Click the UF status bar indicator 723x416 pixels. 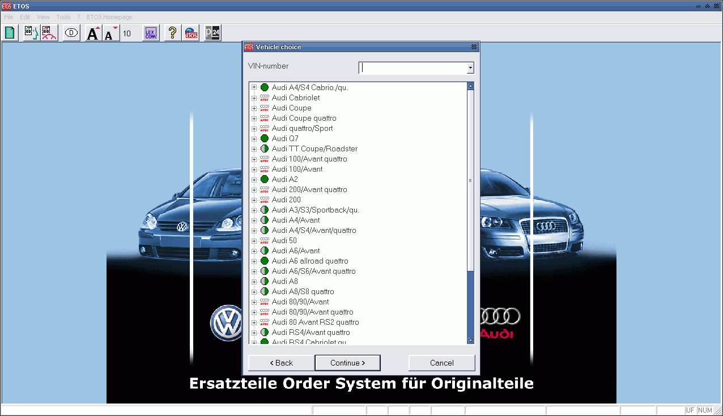[690, 410]
